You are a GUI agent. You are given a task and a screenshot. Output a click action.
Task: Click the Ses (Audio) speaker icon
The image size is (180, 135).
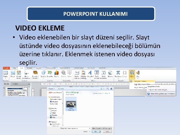tap(138, 73)
